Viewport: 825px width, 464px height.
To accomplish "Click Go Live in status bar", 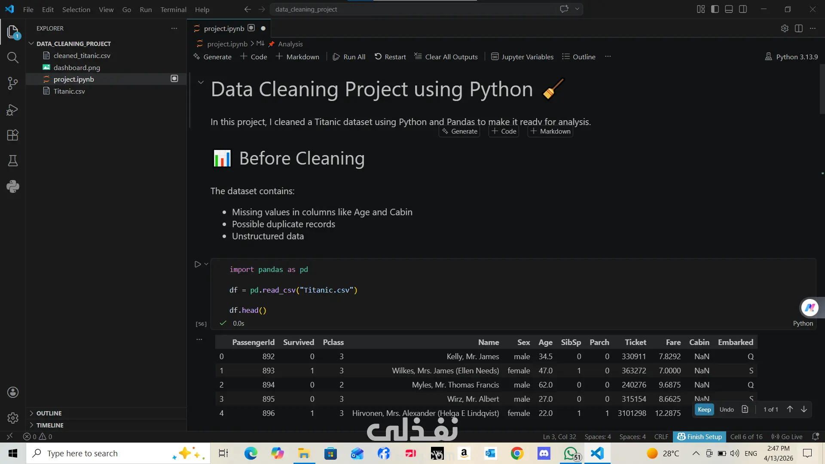I will 787,437.
